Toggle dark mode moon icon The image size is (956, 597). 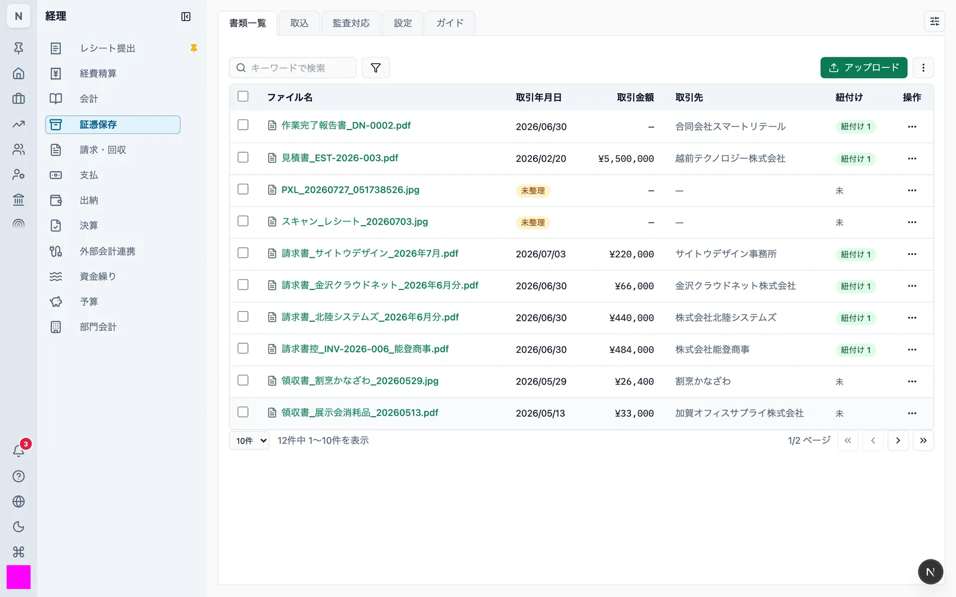pyautogui.click(x=19, y=527)
